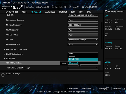The height and width of the screenshot is (94, 126).
Task: Switch to EzMode(F7)
Action: 88,89
